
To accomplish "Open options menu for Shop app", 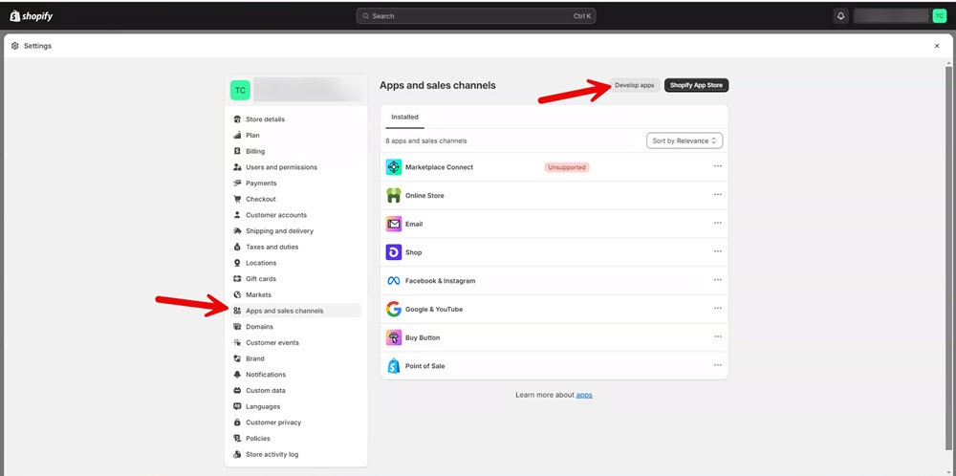I will 718,251.
